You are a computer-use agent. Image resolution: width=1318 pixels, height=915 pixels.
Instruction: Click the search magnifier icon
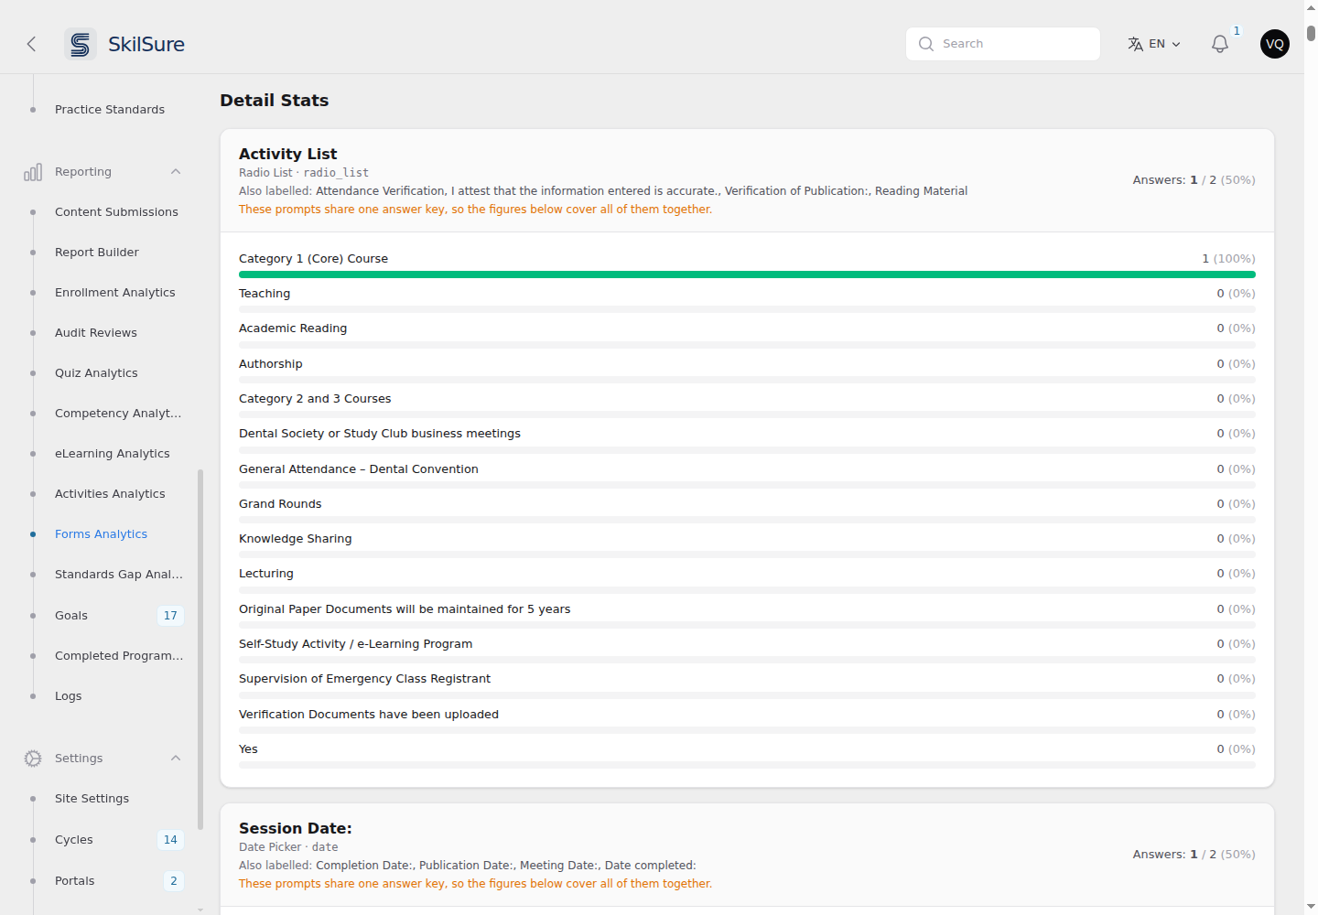[926, 44]
